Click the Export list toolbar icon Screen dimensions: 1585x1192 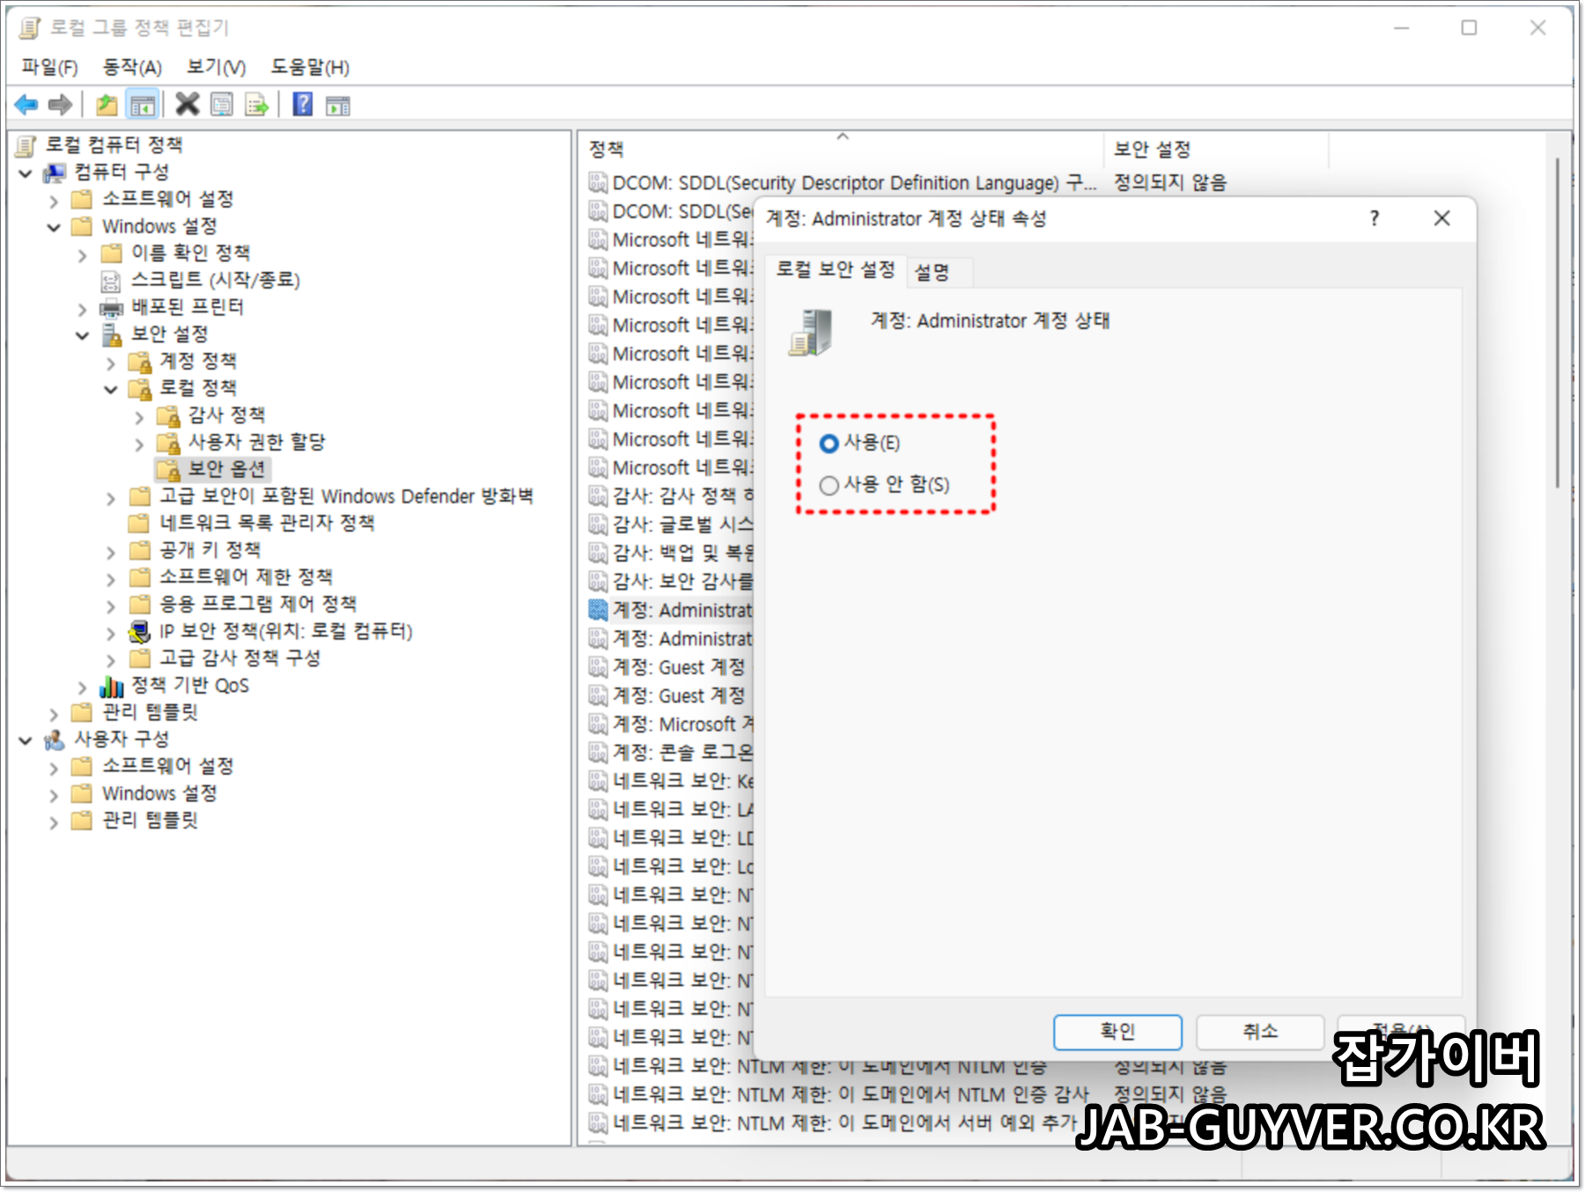click(x=256, y=105)
